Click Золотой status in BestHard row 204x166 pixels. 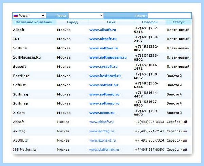click(174, 76)
